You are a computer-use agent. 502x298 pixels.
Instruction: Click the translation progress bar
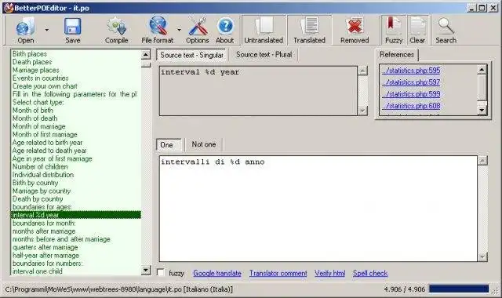point(459,289)
